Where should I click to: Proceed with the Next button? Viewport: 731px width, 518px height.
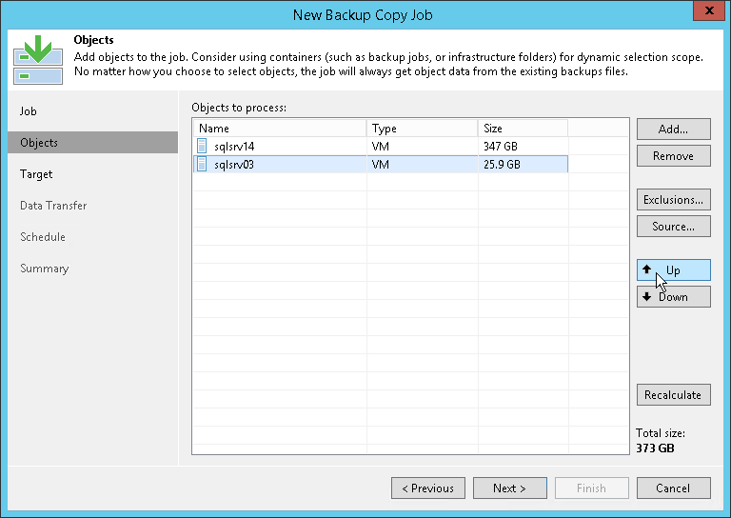click(x=510, y=488)
